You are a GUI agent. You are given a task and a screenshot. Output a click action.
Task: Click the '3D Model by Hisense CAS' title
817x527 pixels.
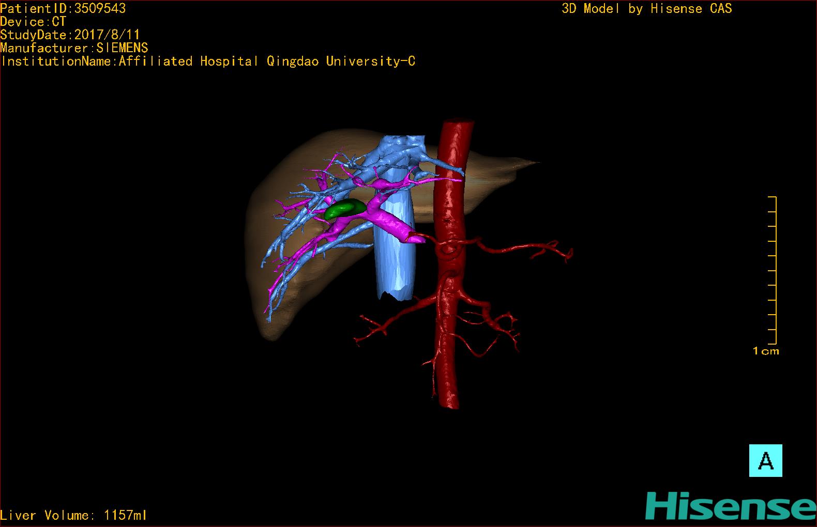point(647,8)
